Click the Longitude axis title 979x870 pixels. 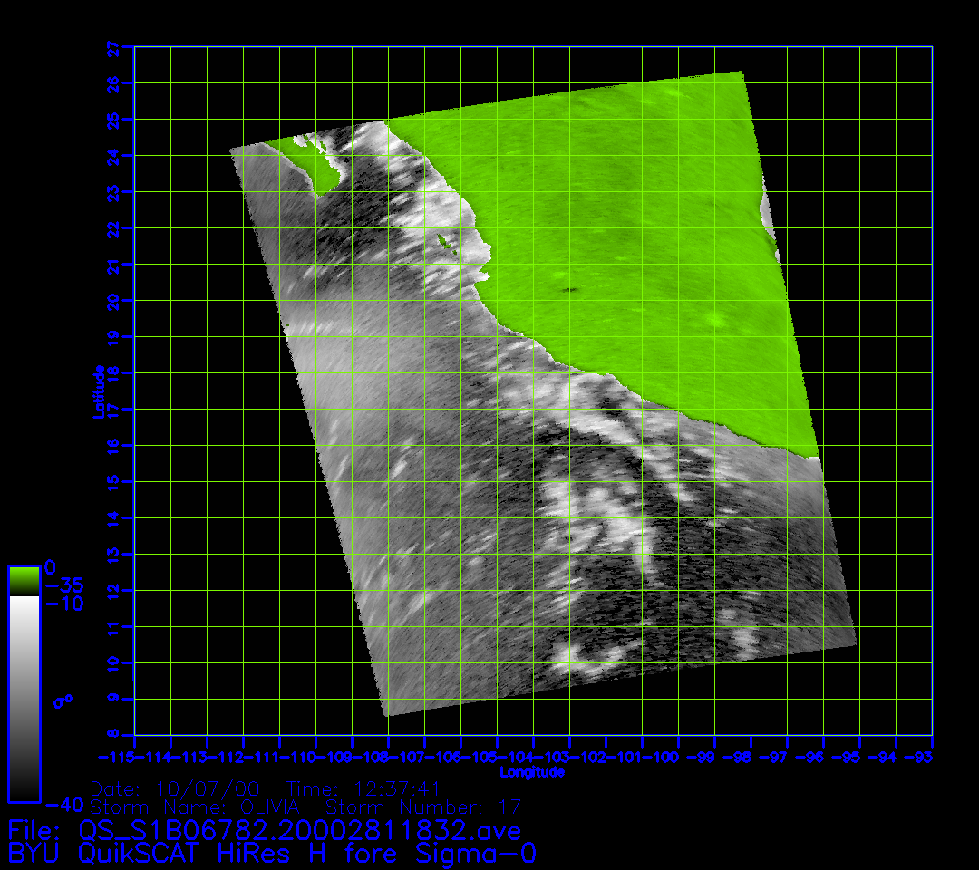[x=532, y=772]
